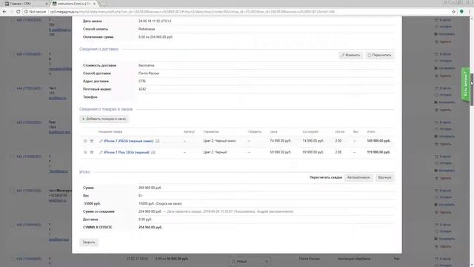The height and width of the screenshot is (267, 474).
Task: Click 'Копировать' for order 646
Action: [445, 34]
